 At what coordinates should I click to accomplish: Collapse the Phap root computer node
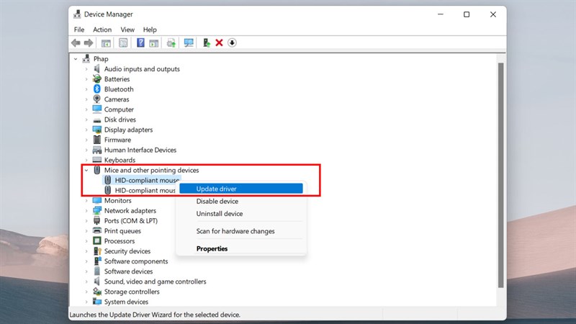pyautogui.click(x=76, y=59)
